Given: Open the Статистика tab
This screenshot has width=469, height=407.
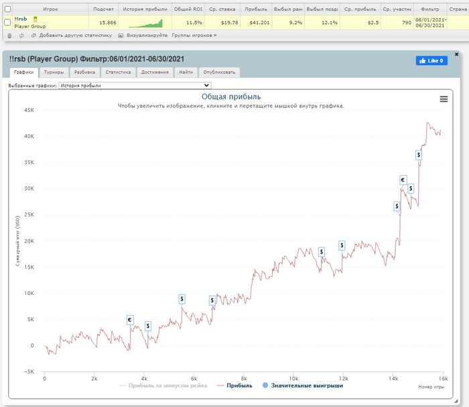Looking at the screenshot, I should 118,72.
